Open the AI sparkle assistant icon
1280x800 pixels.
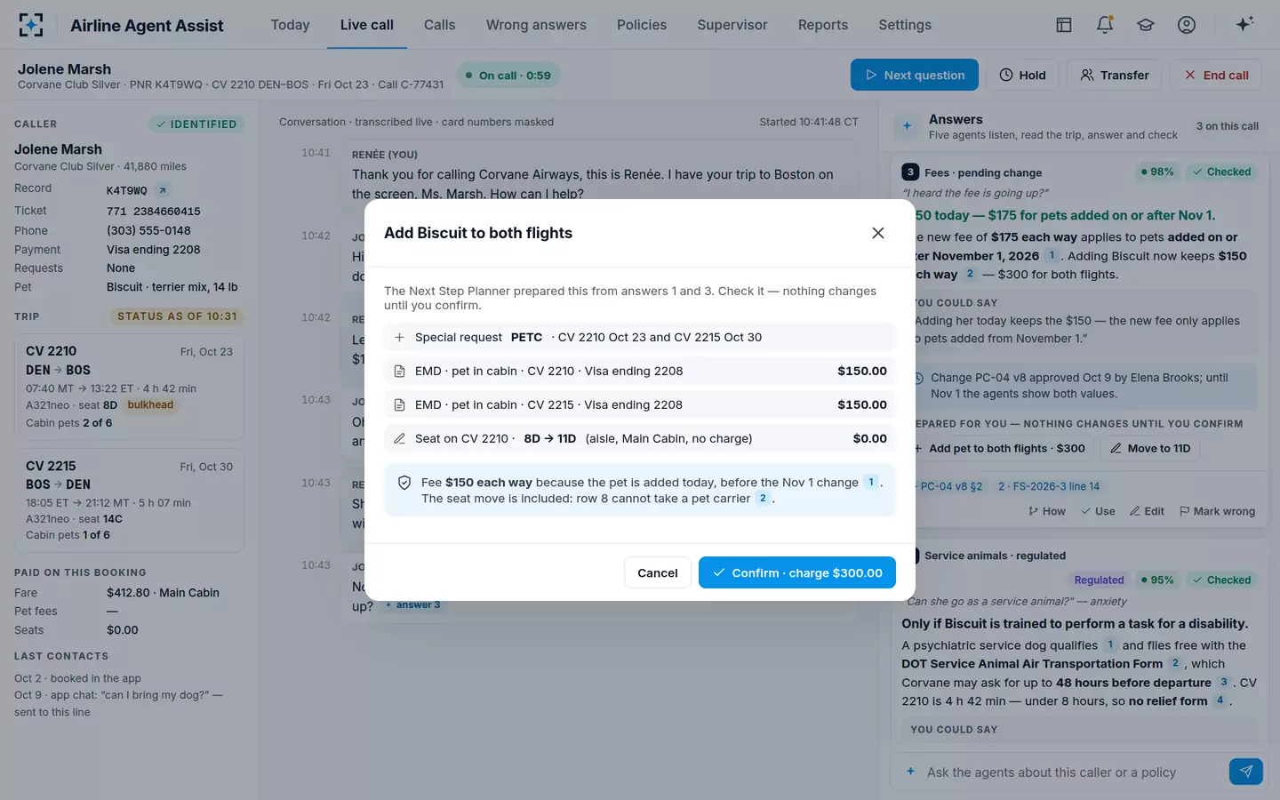pyautogui.click(x=1244, y=24)
